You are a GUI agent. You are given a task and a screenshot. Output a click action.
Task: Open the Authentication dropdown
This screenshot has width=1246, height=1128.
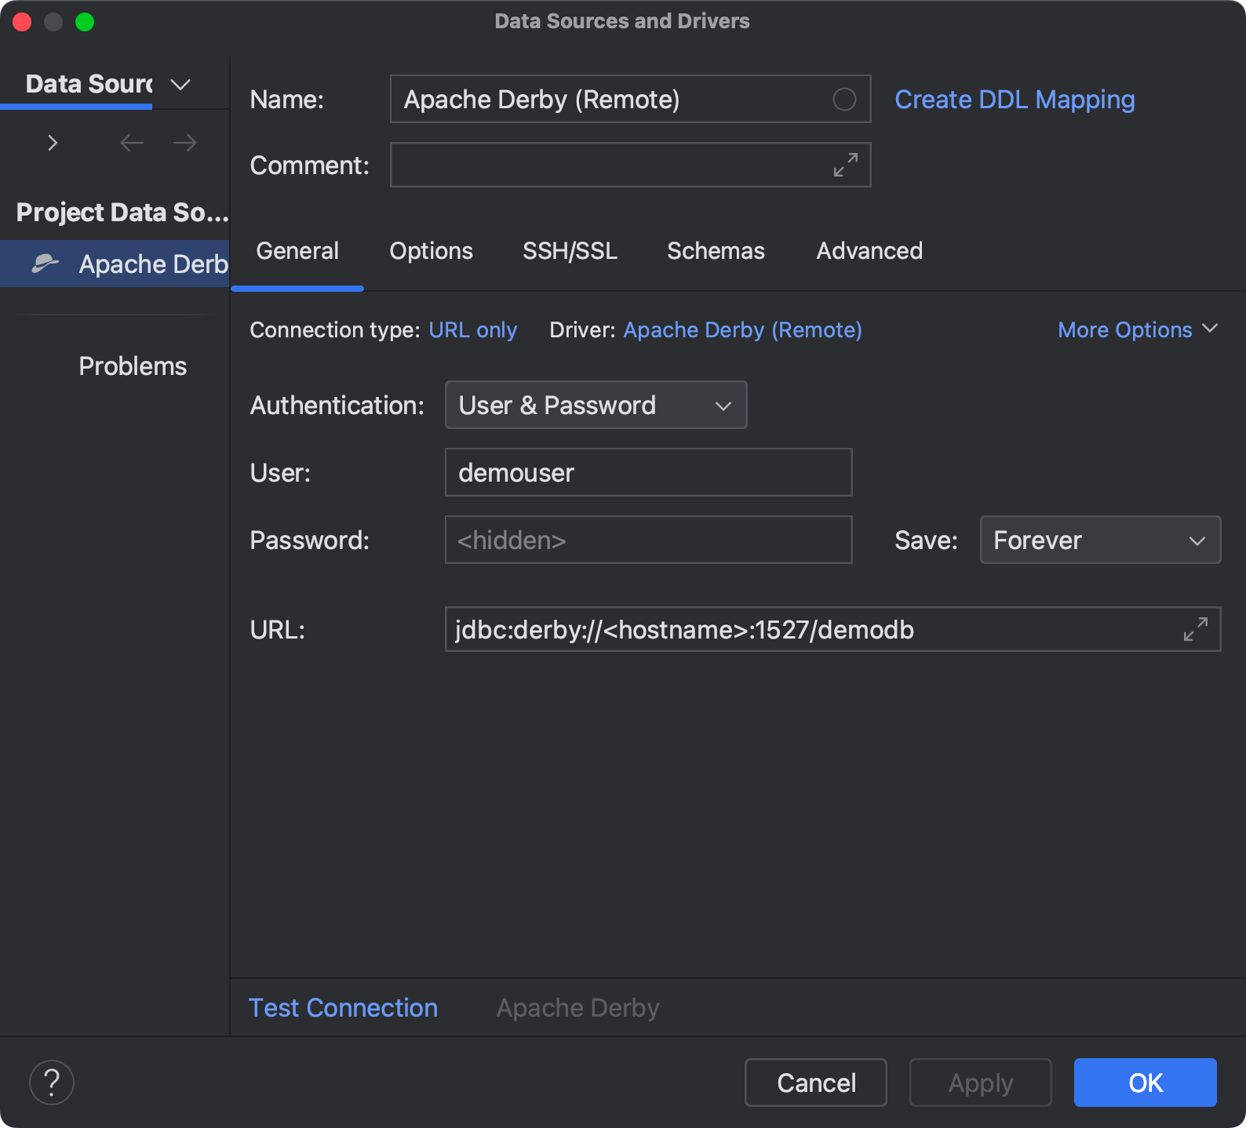[x=596, y=406]
